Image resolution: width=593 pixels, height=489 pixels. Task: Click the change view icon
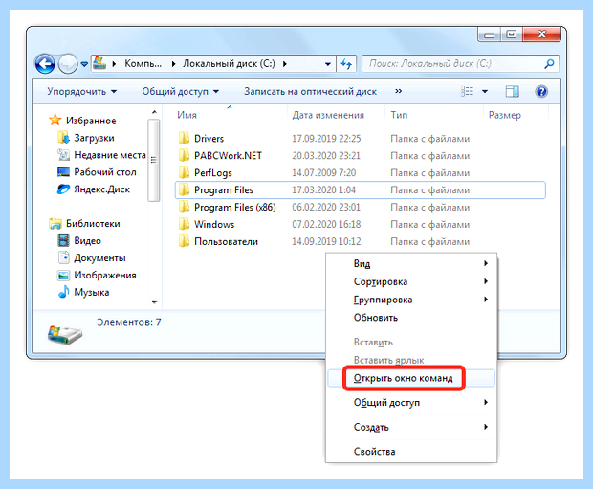[467, 91]
